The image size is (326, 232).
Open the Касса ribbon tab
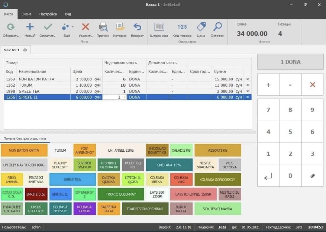[x=8, y=14]
